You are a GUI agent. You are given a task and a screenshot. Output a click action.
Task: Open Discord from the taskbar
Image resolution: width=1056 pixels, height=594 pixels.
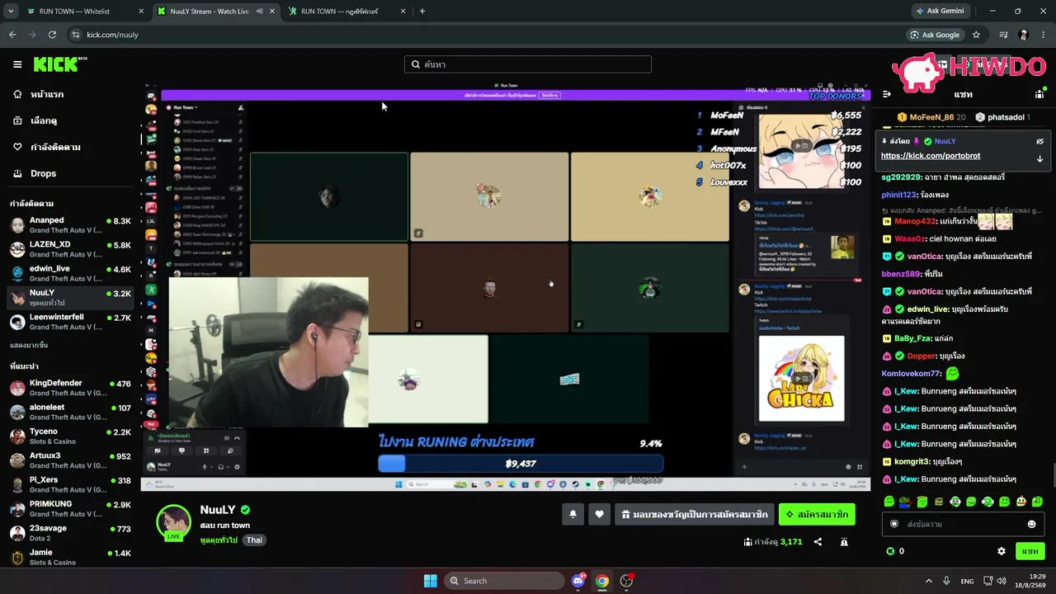tap(578, 581)
